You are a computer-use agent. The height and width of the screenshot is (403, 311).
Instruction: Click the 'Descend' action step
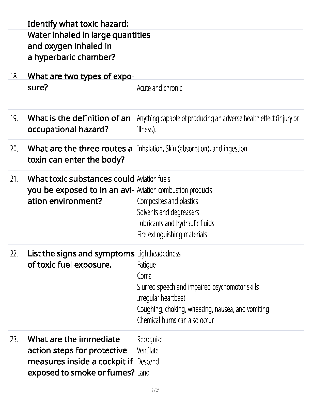click(148, 362)
